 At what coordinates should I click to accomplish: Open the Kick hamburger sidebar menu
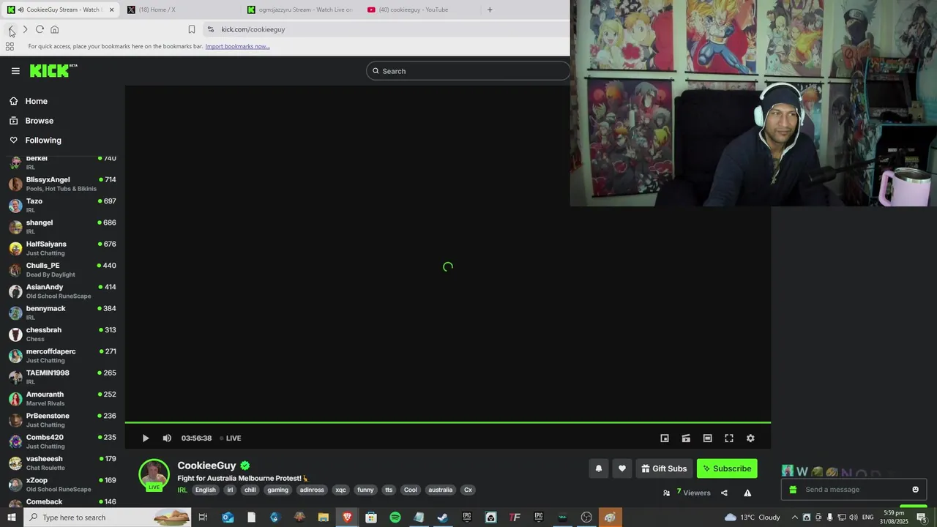tap(15, 71)
